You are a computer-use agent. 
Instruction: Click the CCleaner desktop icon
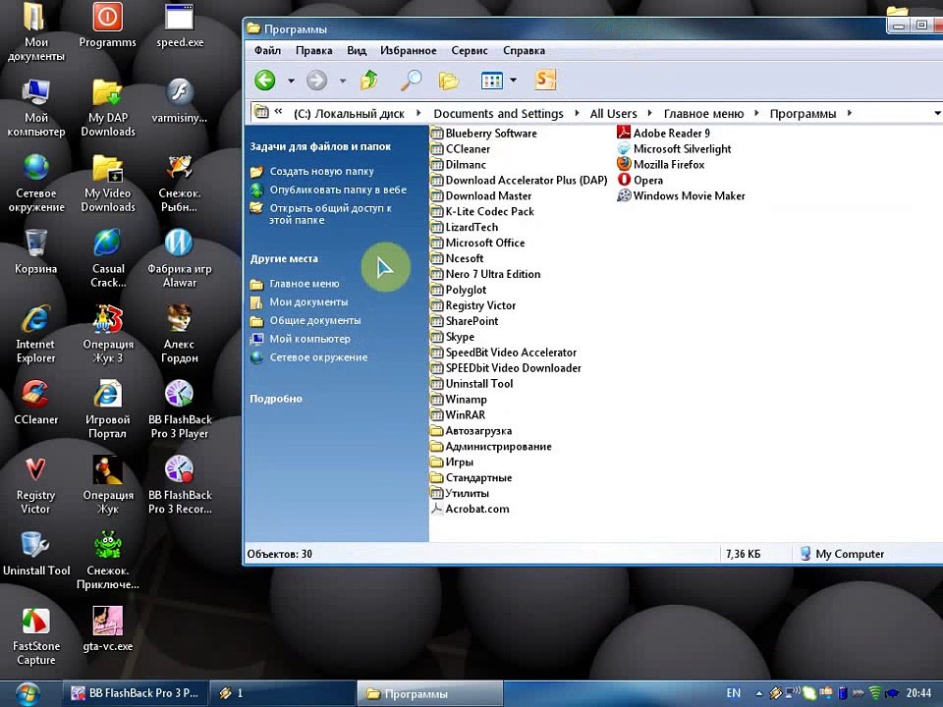tap(36, 403)
